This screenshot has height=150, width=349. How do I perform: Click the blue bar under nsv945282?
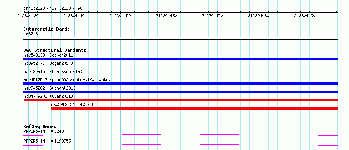click(x=180, y=92)
